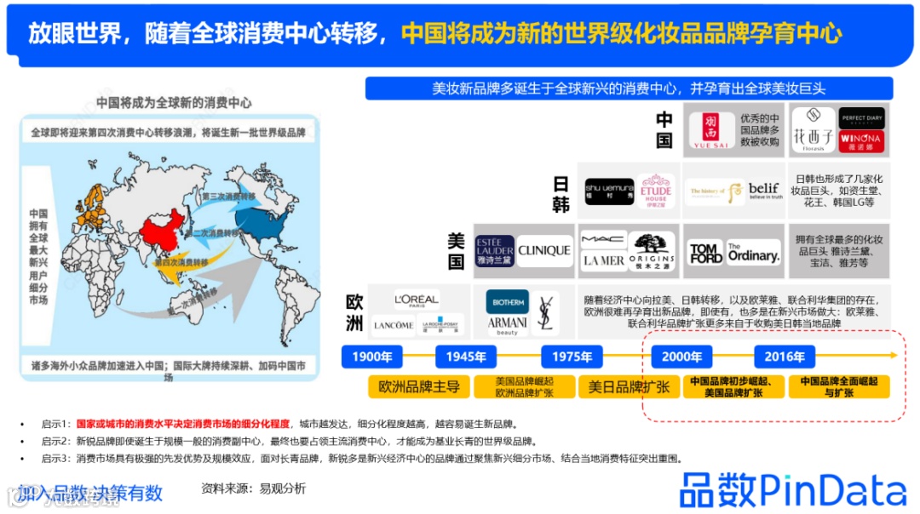
Task: Click the 欧洲品牌主导 yellow label
Action: [419, 387]
